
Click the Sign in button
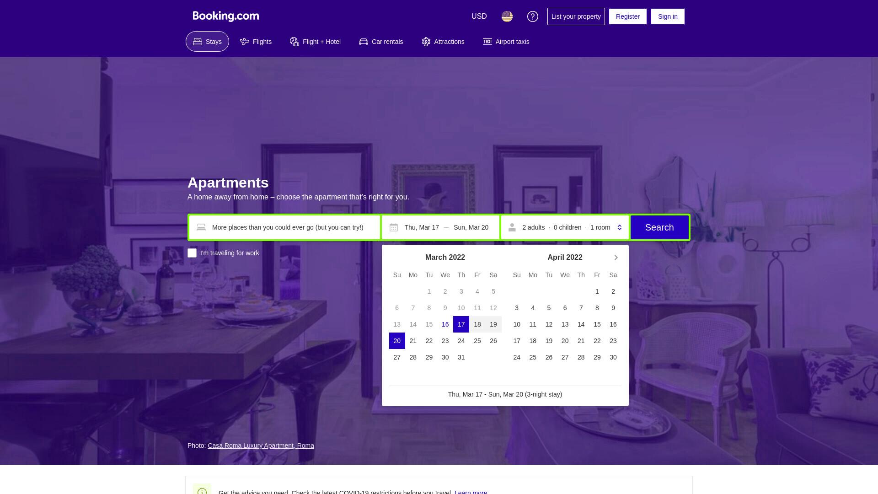(x=668, y=16)
